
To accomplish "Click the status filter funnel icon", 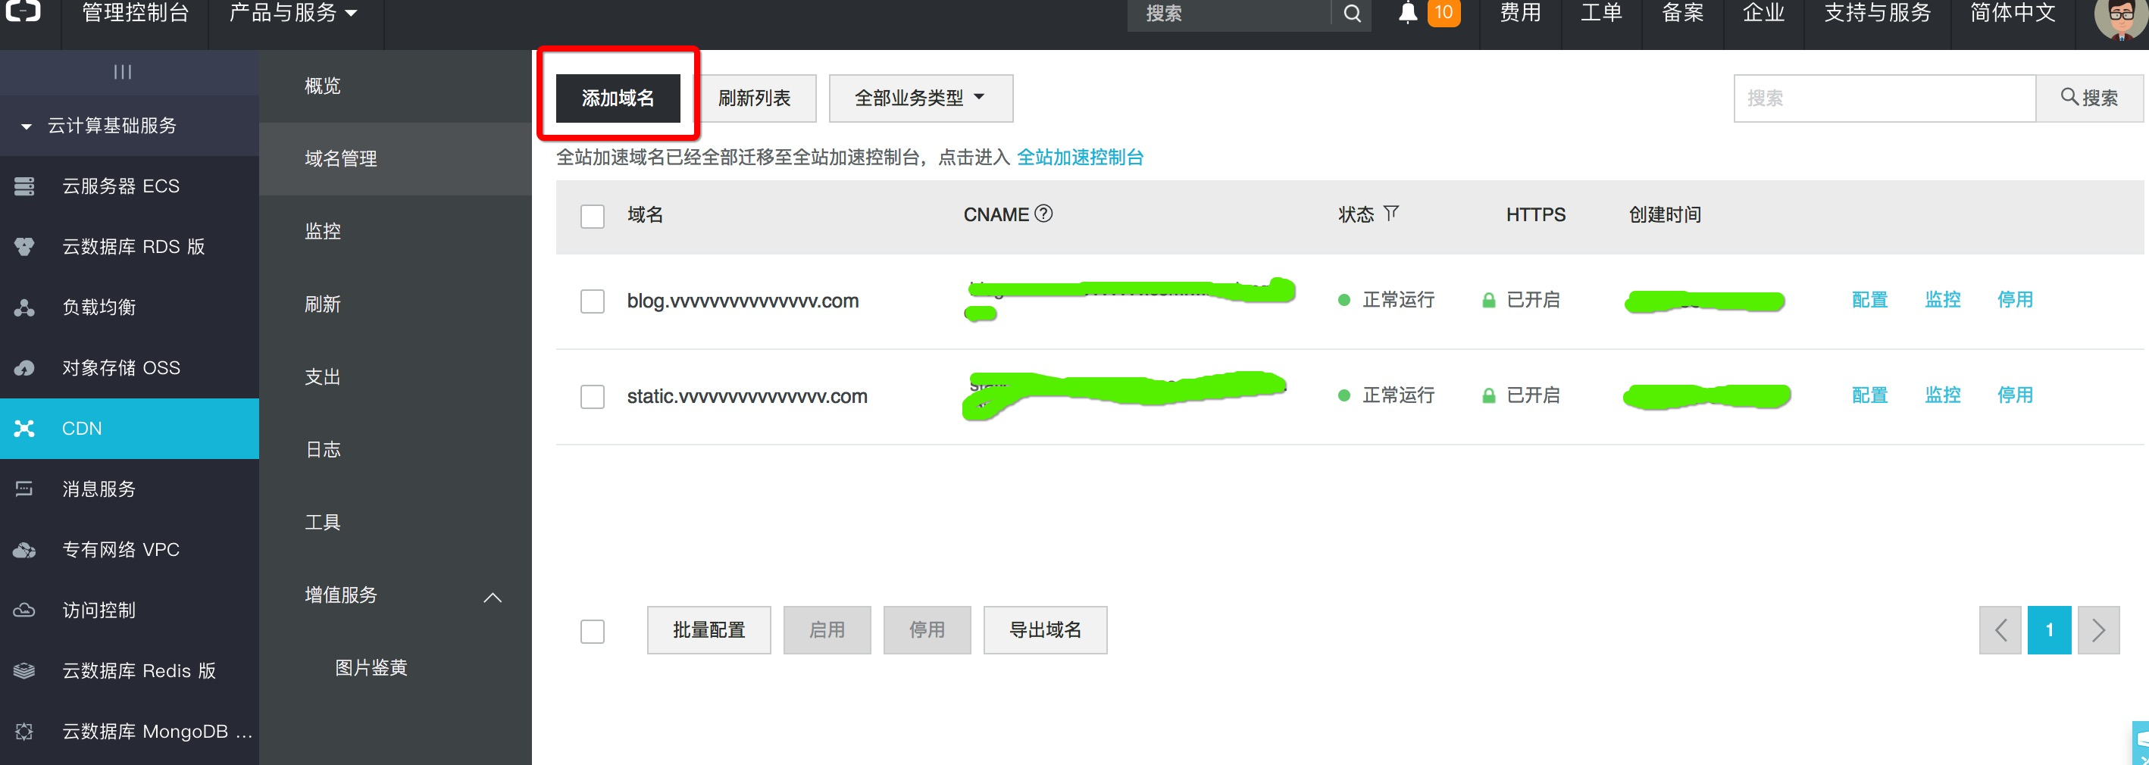I will (x=1390, y=214).
